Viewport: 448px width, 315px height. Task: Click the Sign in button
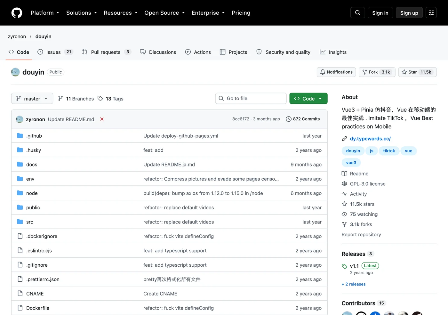[x=380, y=13]
